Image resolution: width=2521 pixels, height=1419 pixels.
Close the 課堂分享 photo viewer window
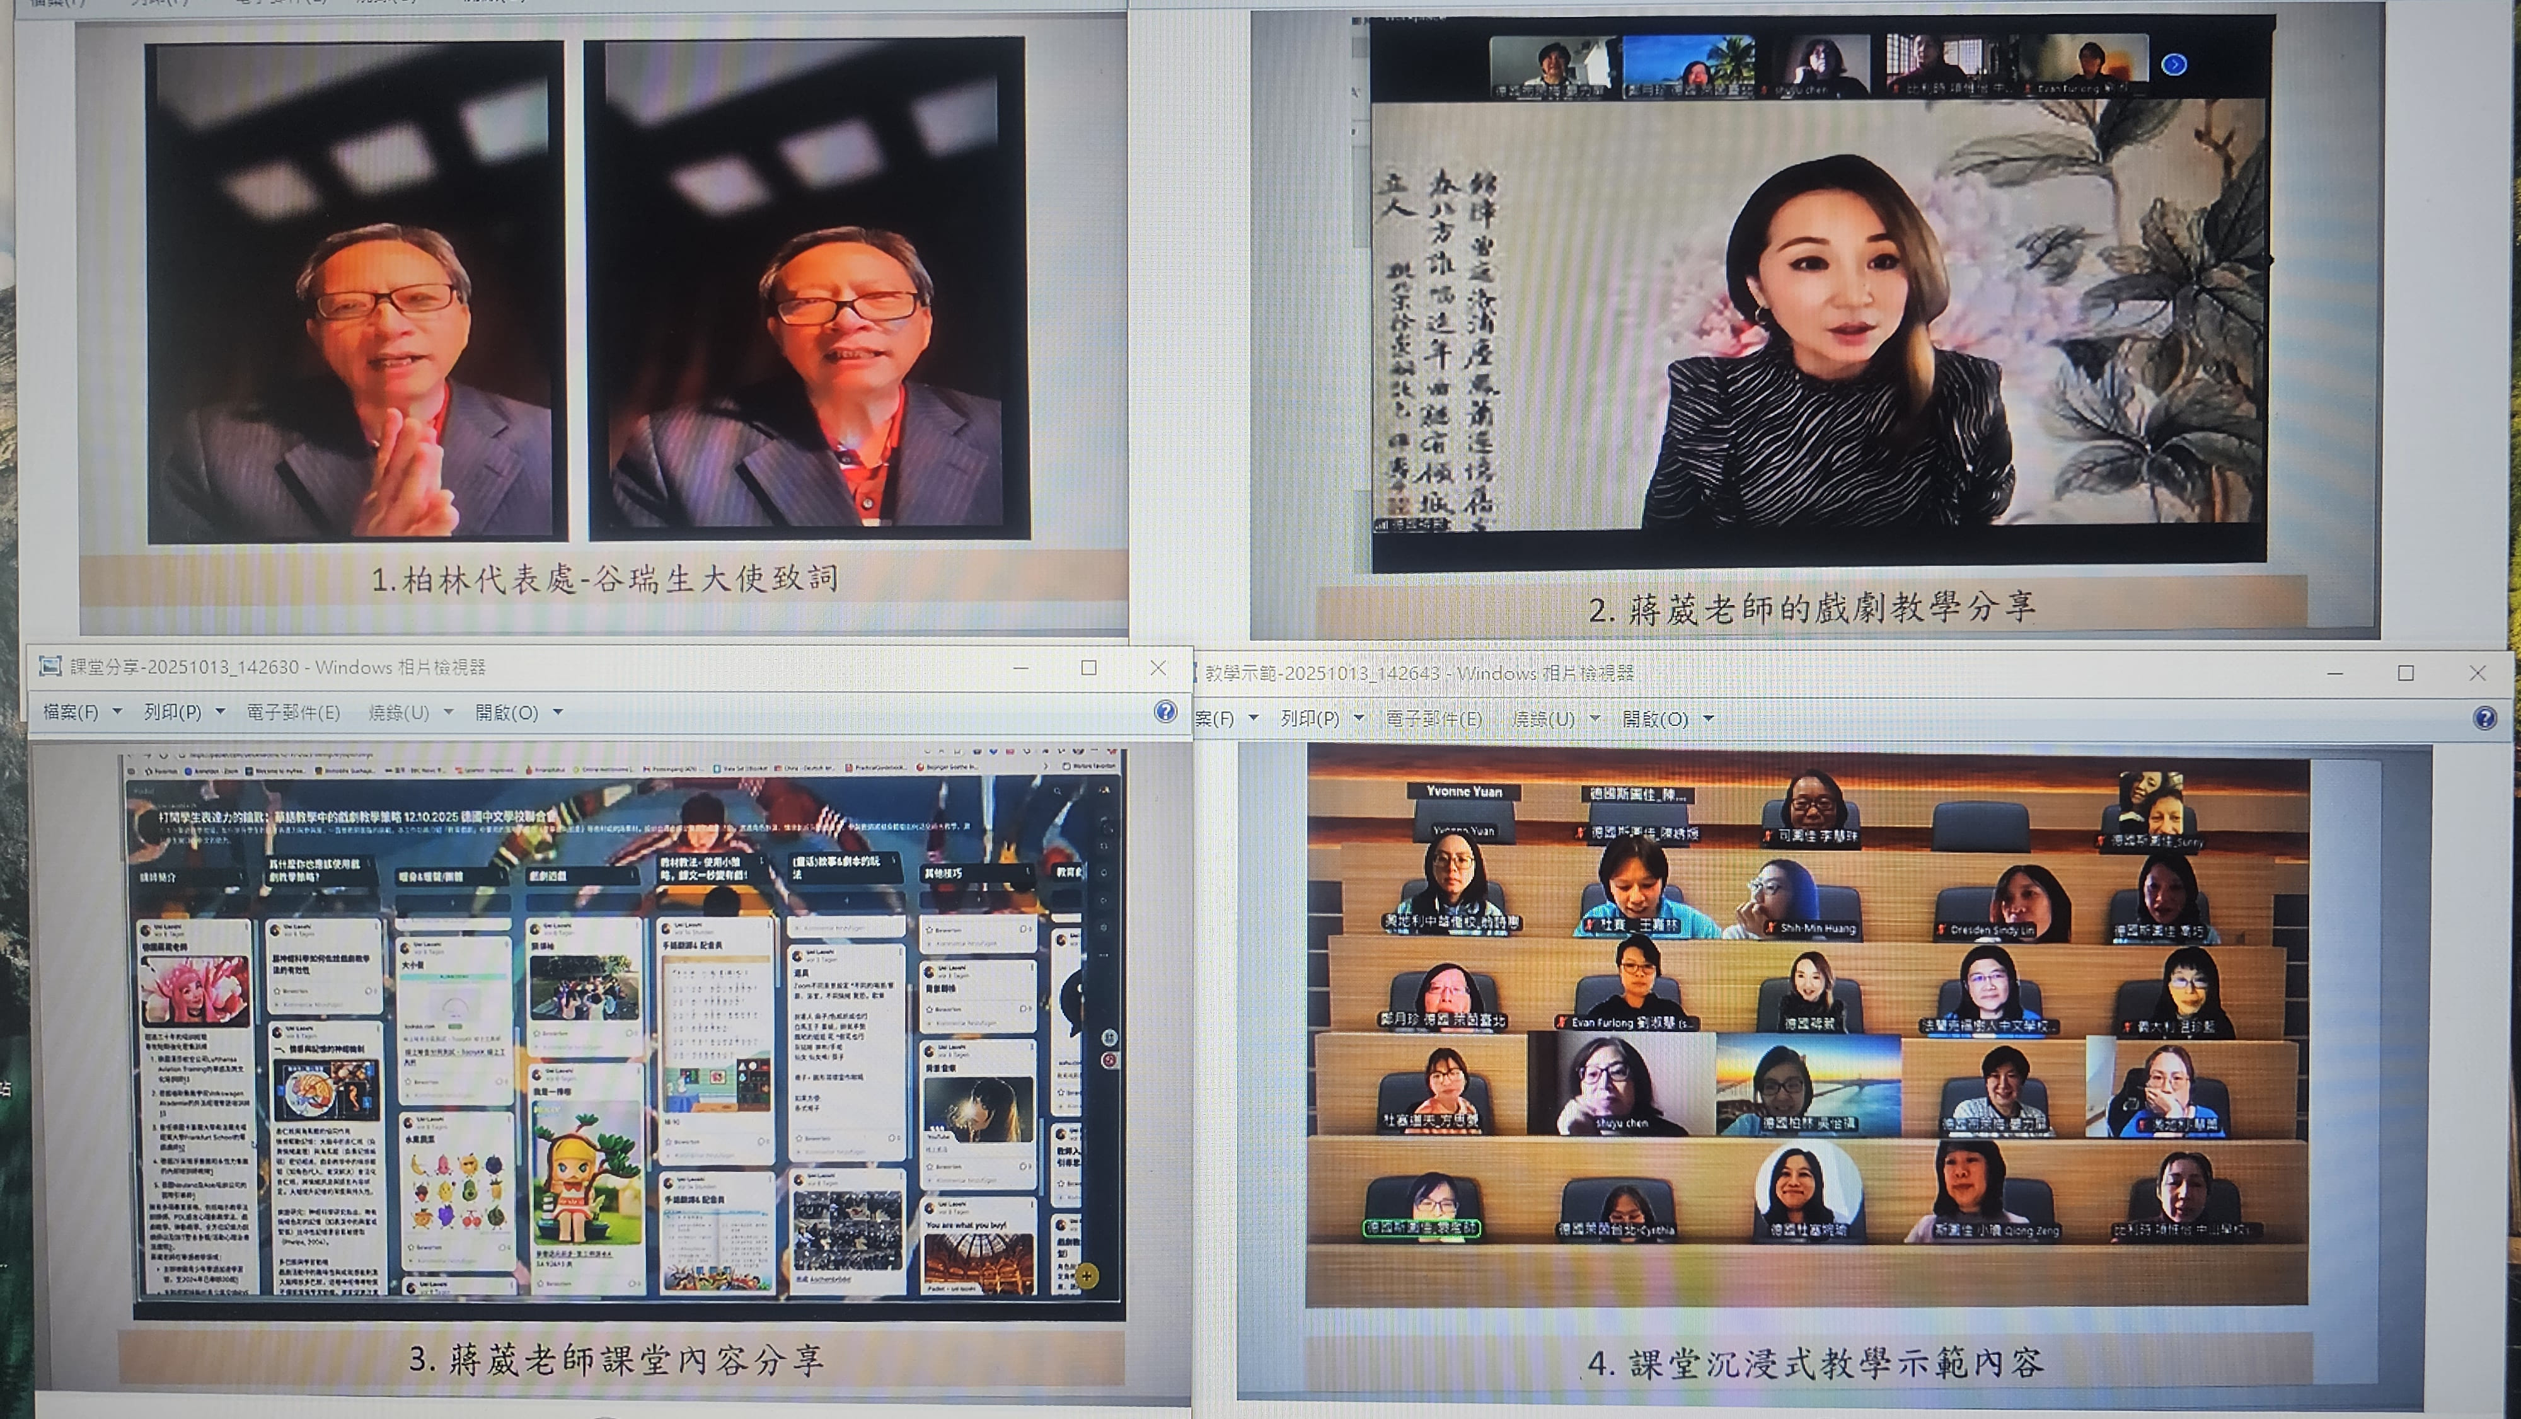1158,667
